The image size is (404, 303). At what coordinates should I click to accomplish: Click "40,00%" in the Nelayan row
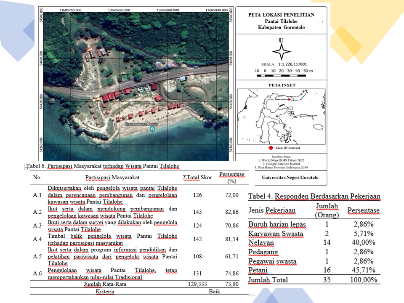point(364,242)
